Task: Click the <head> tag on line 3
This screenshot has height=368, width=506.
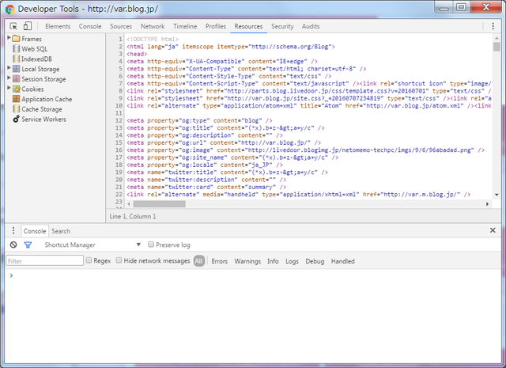Action: tap(137, 54)
